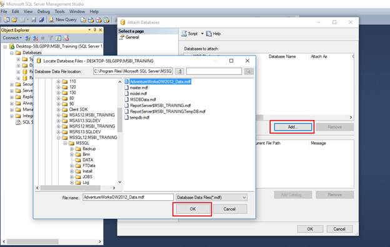390x247 pixels.
Task: Click the Database Name column header
Action: click(x=282, y=56)
